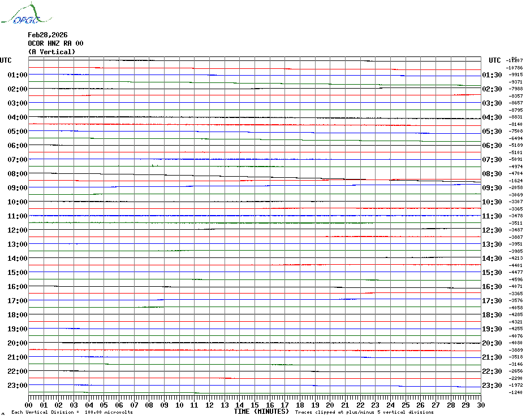
Task: Pick the 07:00 hour label
Action: [x=18, y=159]
